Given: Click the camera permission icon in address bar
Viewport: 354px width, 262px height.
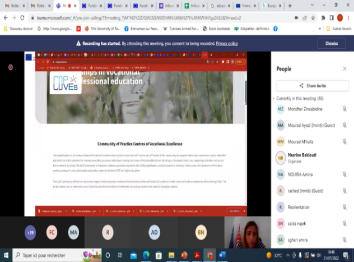Looking at the screenshot, I should 296,18.
